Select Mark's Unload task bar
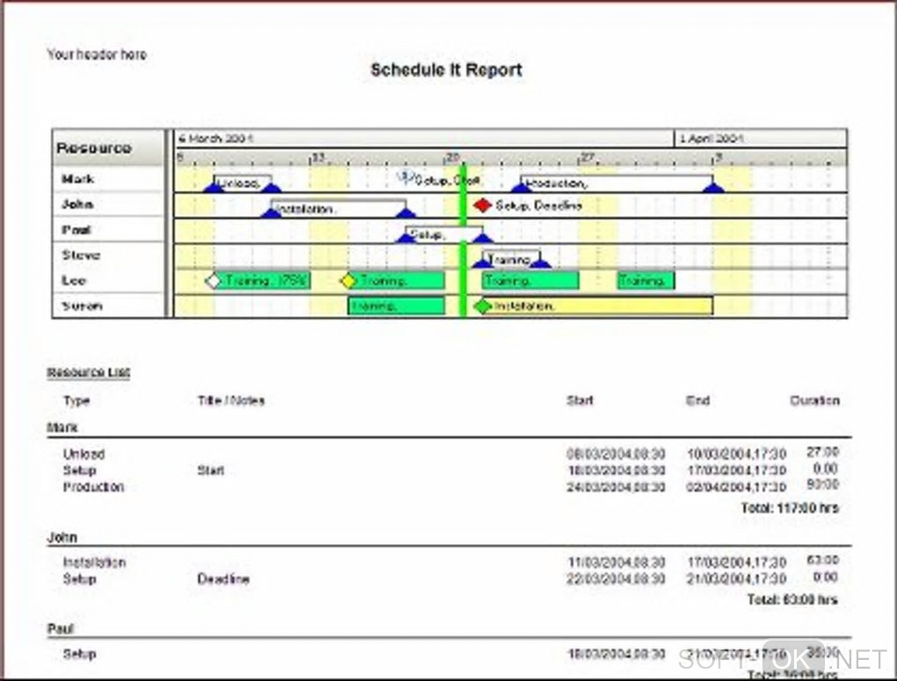Screen dimensions: 897x681 point(242,183)
